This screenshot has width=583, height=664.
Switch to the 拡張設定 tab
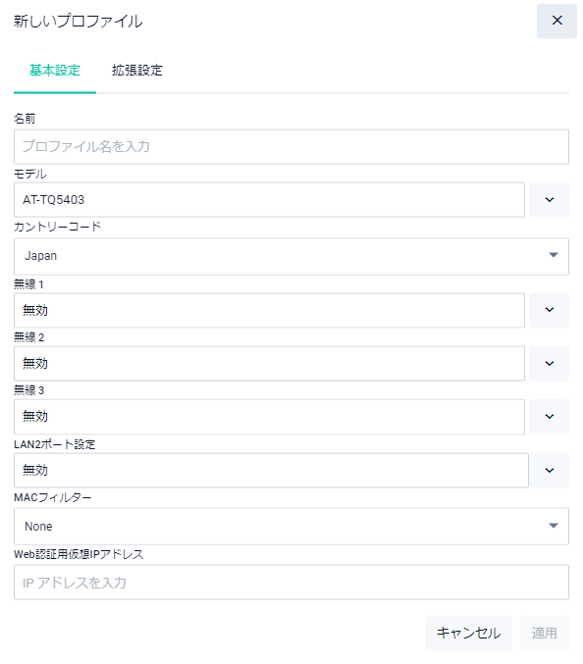(136, 71)
